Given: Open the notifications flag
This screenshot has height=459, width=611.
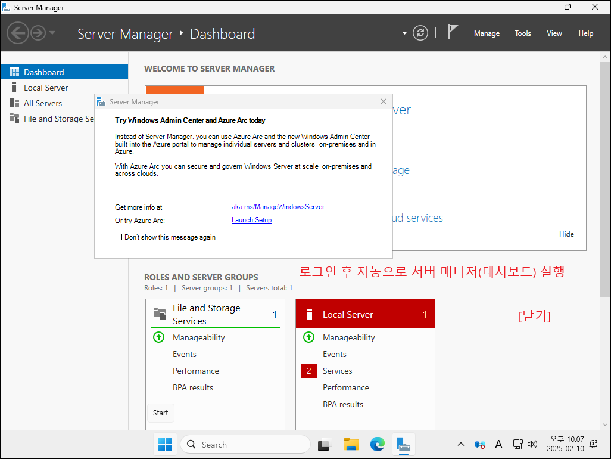Looking at the screenshot, I should [x=452, y=32].
